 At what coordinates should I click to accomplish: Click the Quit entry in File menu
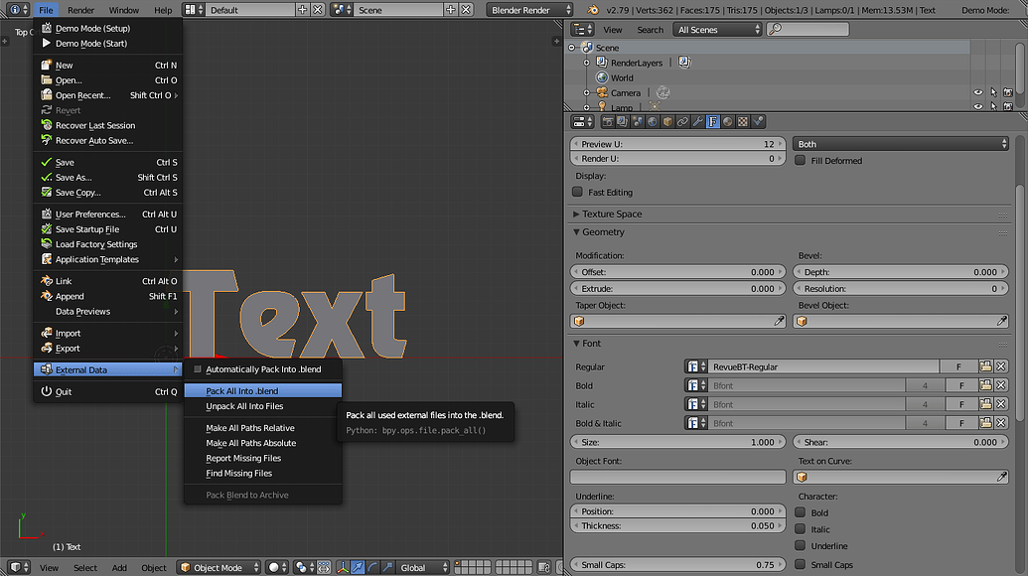(x=108, y=392)
